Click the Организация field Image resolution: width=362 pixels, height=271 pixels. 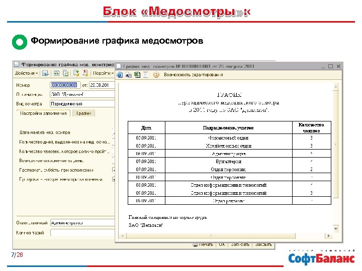click(82, 94)
